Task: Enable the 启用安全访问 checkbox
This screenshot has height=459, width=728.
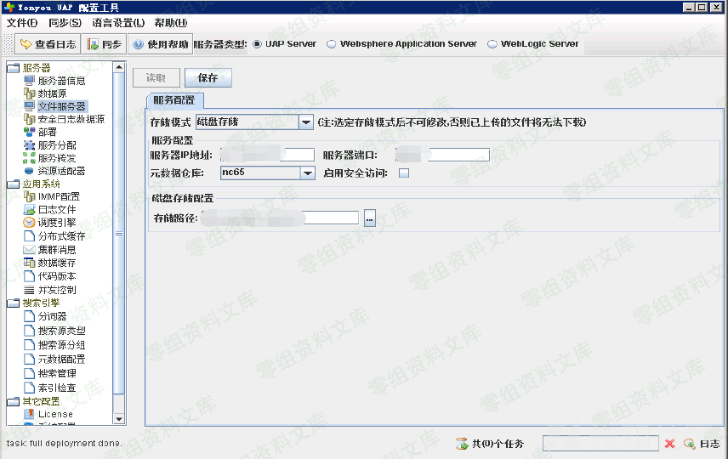Action: [x=404, y=173]
